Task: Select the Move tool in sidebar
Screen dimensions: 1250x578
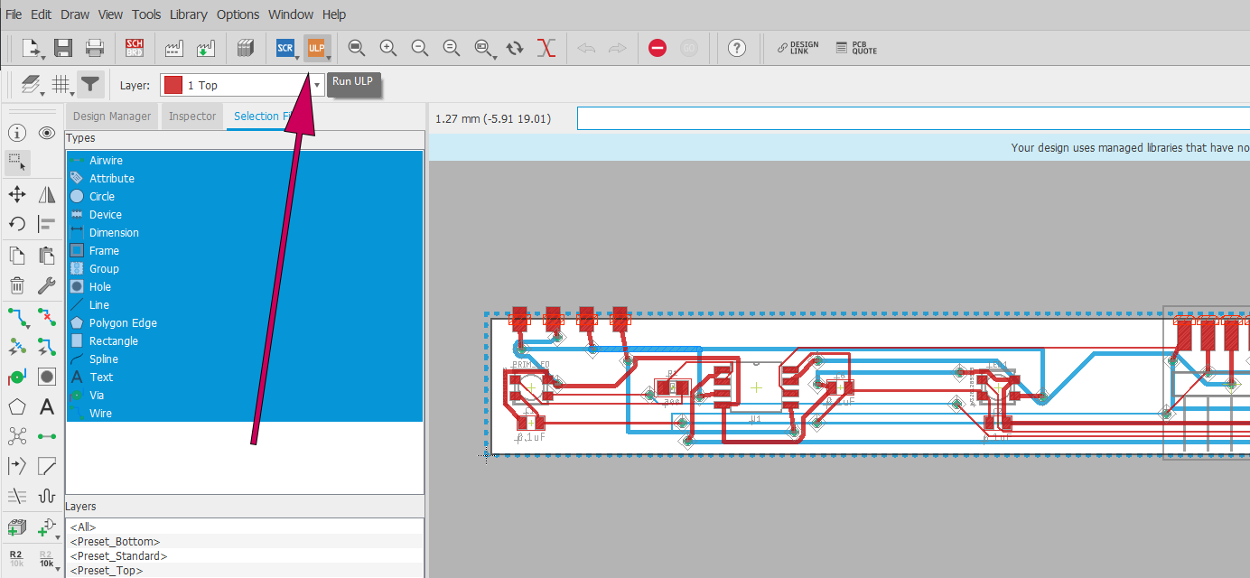Action: point(17,194)
